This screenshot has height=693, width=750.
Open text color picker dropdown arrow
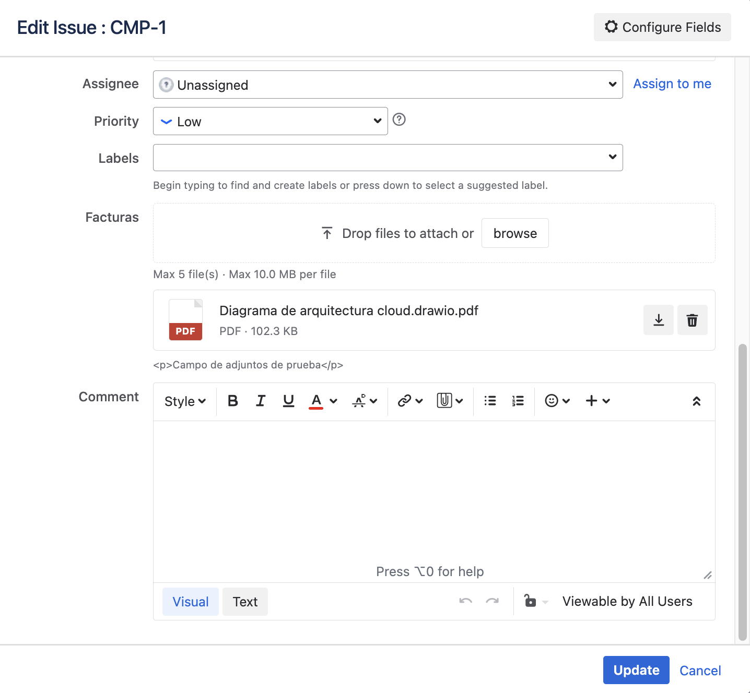click(334, 401)
